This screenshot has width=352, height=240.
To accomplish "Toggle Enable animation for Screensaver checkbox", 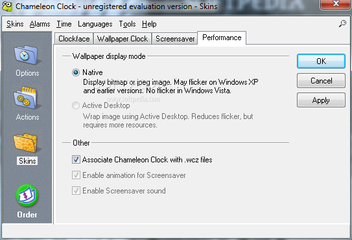I will (76, 175).
